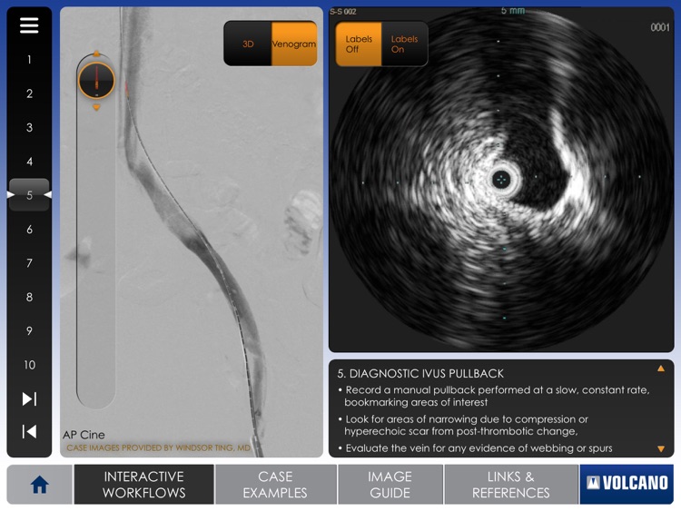Click the 'Evaluate the vein' bullet
The image size is (681, 511).
pos(475,448)
